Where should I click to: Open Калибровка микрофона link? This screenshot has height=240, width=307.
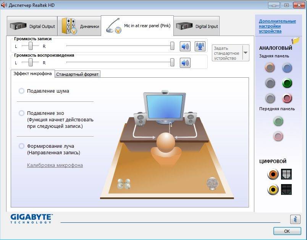(55, 165)
